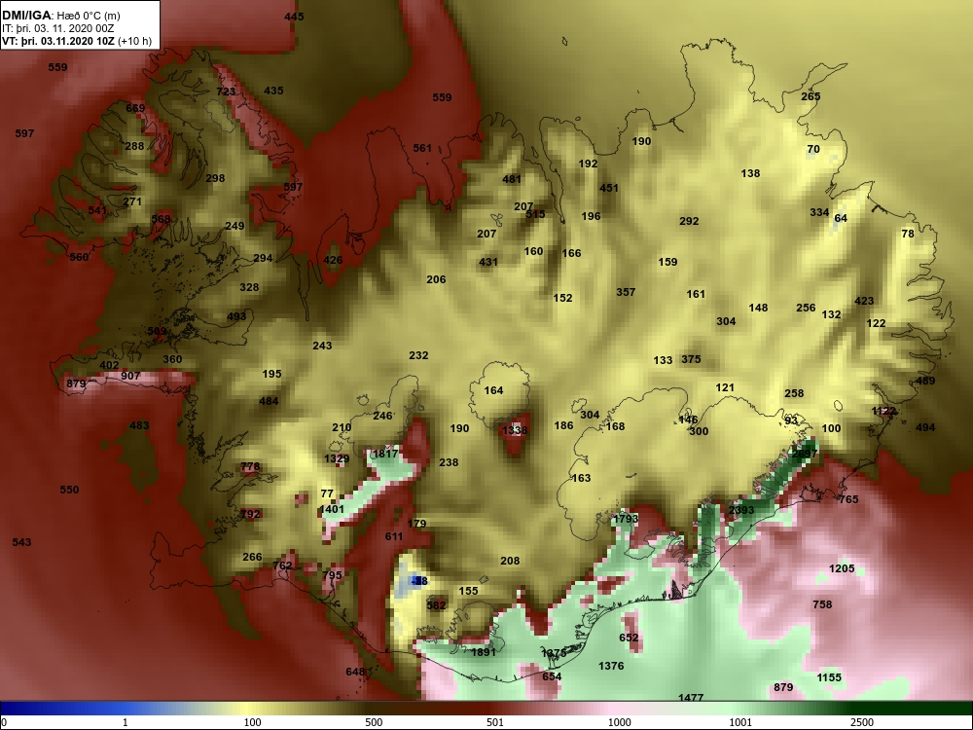The height and width of the screenshot is (730, 973).
Task: Click the map value '2897'
Action: (x=805, y=454)
